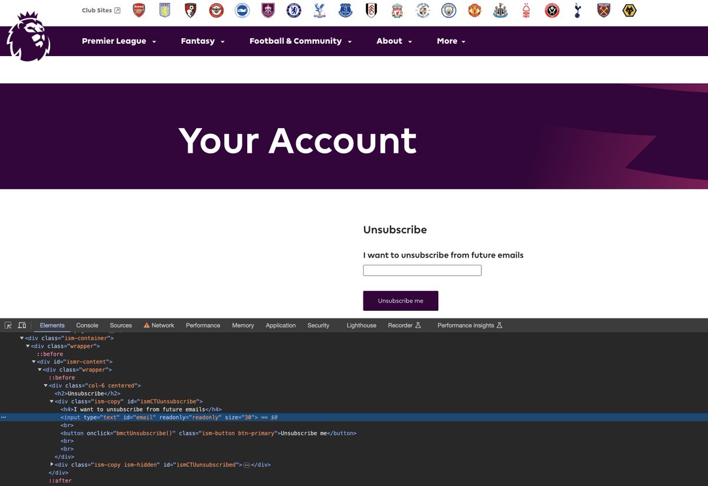
Task: Open the West Ham club badge
Action: point(604,10)
